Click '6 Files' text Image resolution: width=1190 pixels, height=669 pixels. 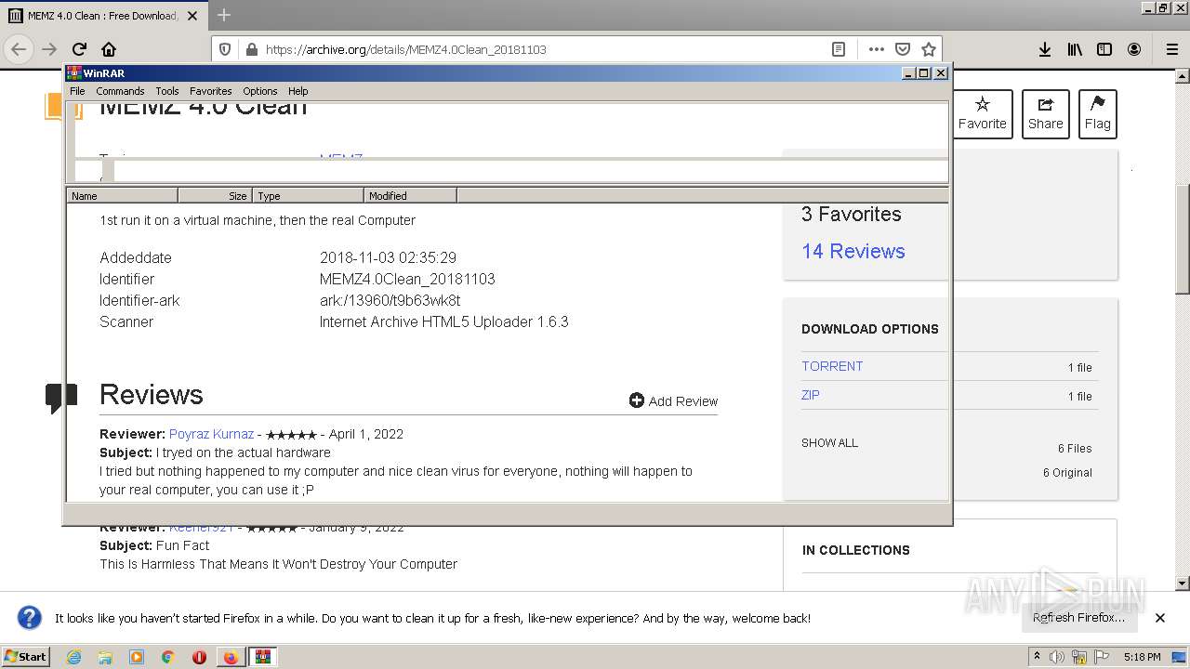pos(1075,449)
